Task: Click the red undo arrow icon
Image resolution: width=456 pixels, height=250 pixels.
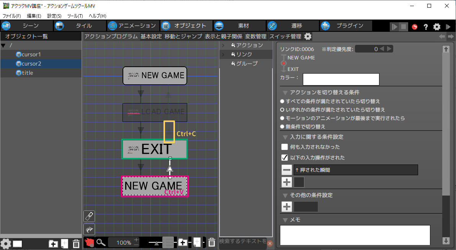Action: point(415,27)
